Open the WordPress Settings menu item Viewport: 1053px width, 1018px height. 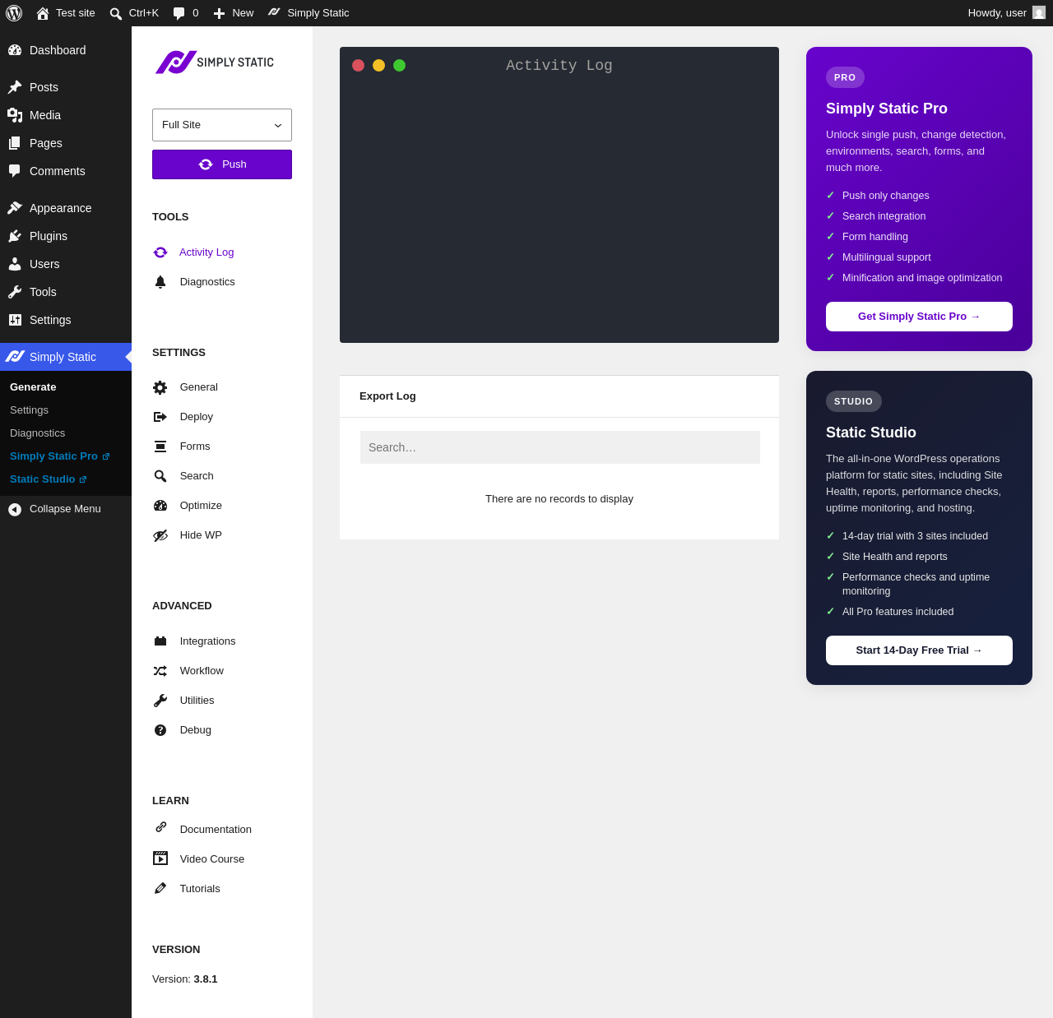pos(66,320)
